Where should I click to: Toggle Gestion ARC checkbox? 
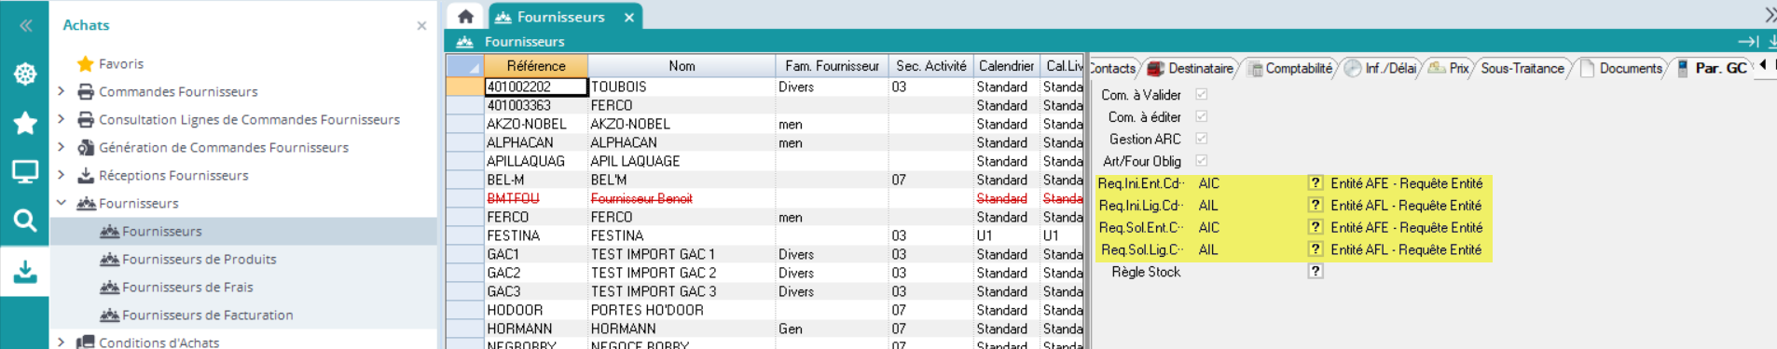click(x=1202, y=139)
